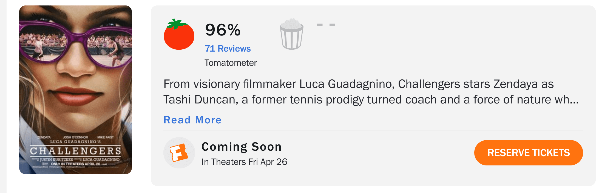Click the Coming Soon heading
The image size is (599, 193).
[x=241, y=147]
